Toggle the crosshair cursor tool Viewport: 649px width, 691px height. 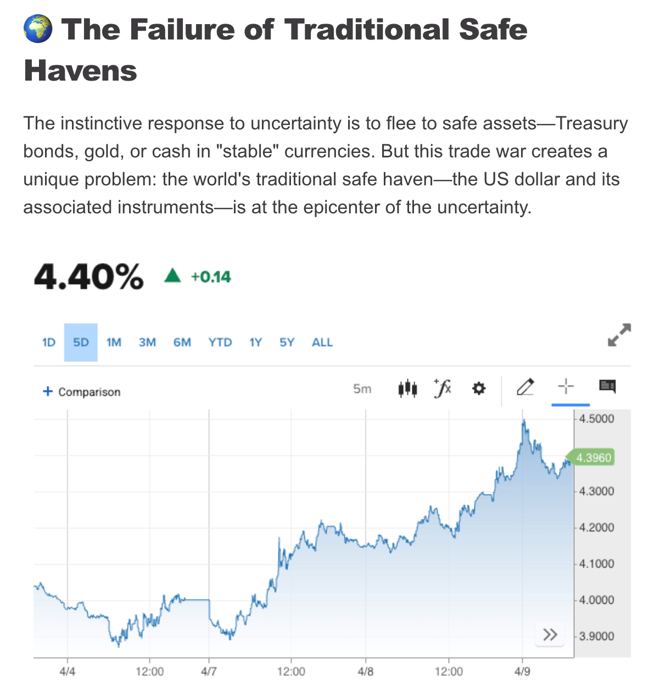pyautogui.click(x=566, y=387)
